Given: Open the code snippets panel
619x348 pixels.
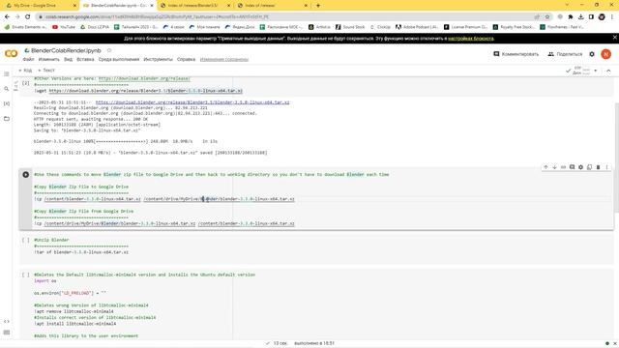Looking at the screenshot, I should [x=7, y=322].
